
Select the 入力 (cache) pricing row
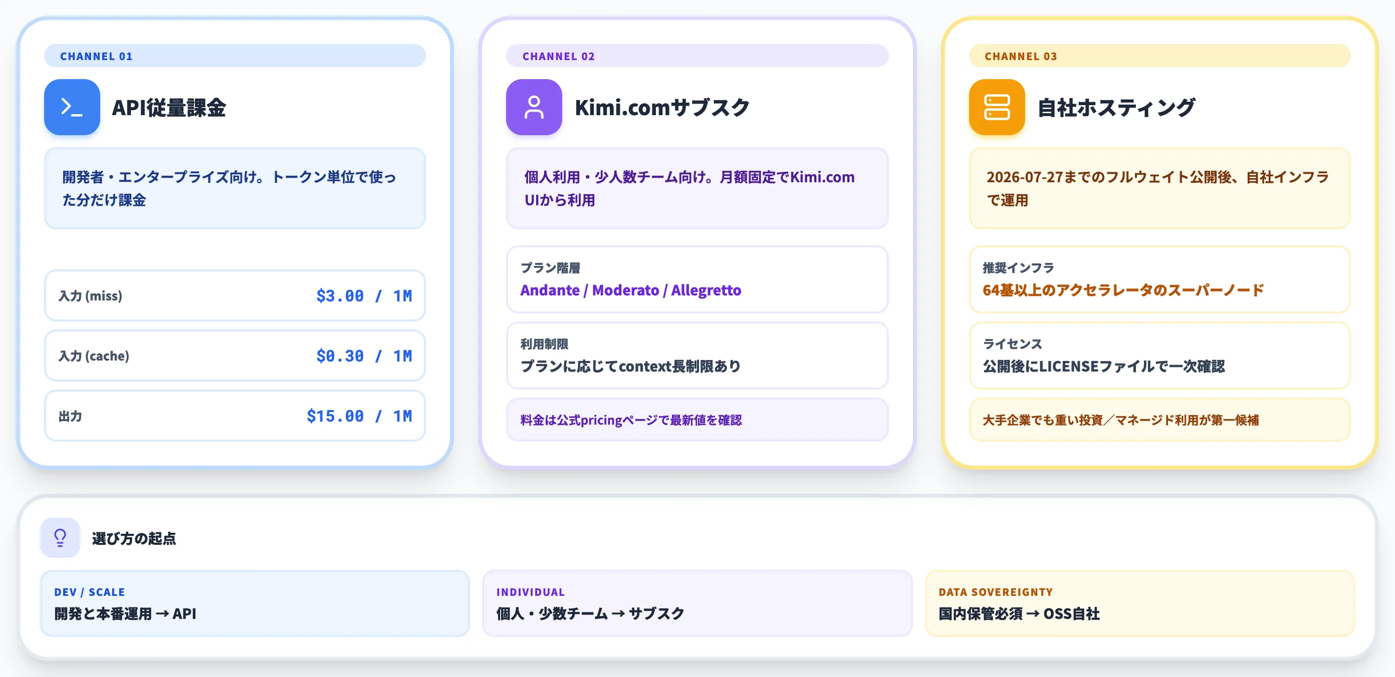pyautogui.click(x=235, y=356)
